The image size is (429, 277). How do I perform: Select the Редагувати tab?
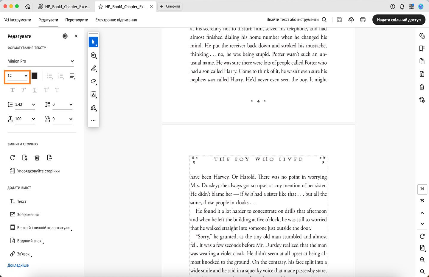tap(48, 20)
